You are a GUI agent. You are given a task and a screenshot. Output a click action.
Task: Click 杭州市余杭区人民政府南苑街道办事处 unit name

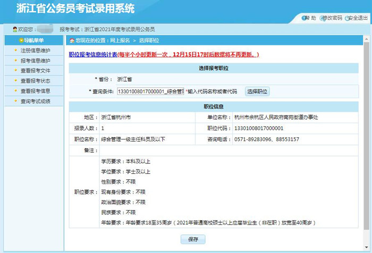click(x=276, y=117)
